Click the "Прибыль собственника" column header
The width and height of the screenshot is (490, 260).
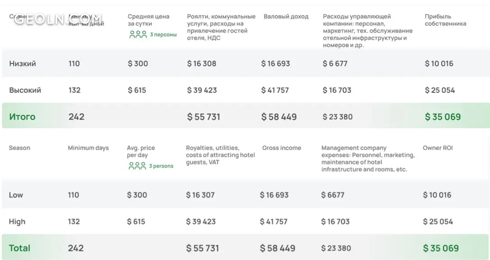(x=445, y=20)
